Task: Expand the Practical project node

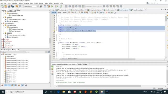Action: (x=1, y=43)
